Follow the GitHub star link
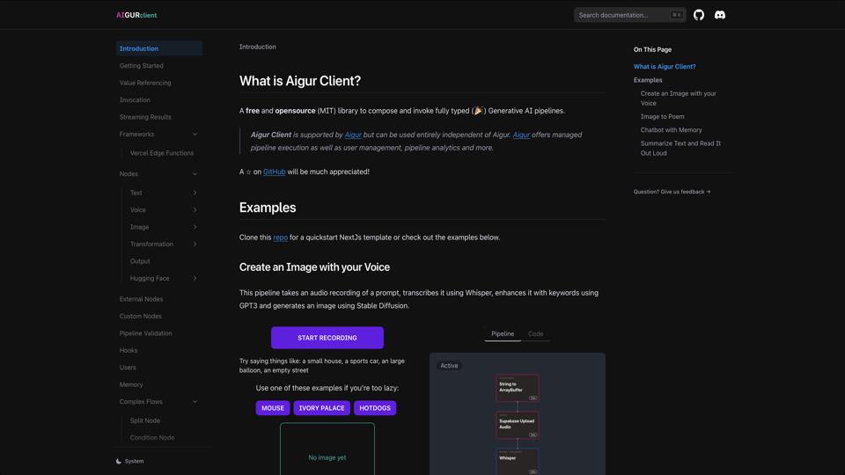 click(x=274, y=172)
